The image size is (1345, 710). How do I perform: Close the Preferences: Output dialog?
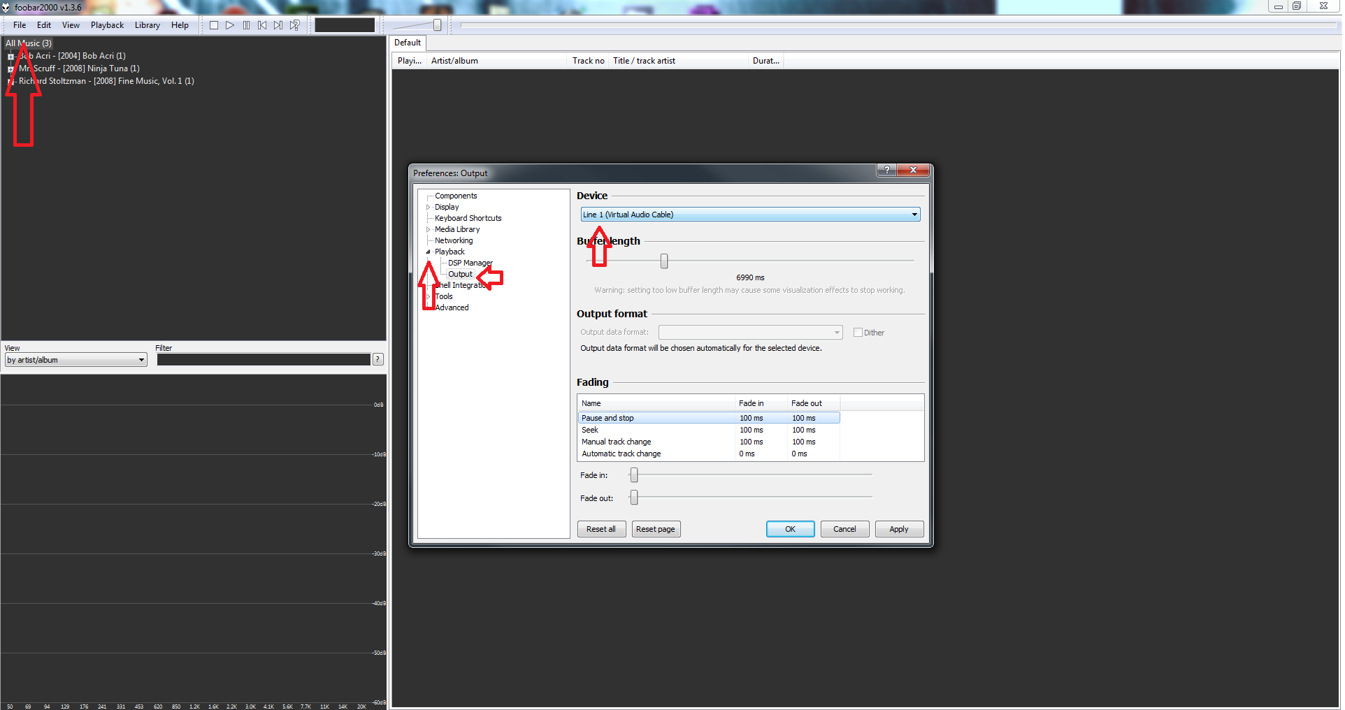pyautogui.click(x=913, y=170)
